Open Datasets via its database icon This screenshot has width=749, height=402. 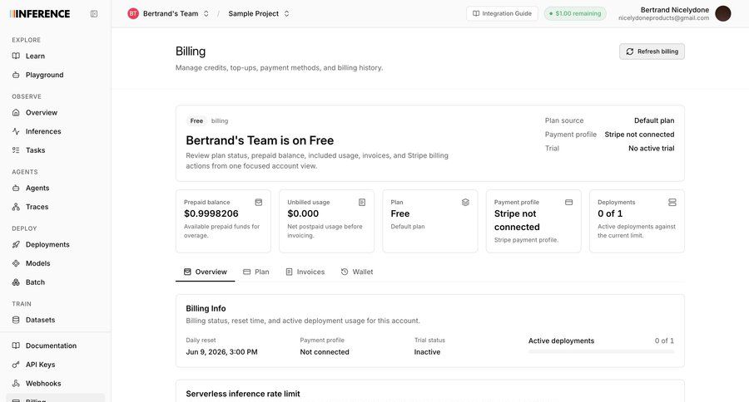click(x=16, y=320)
